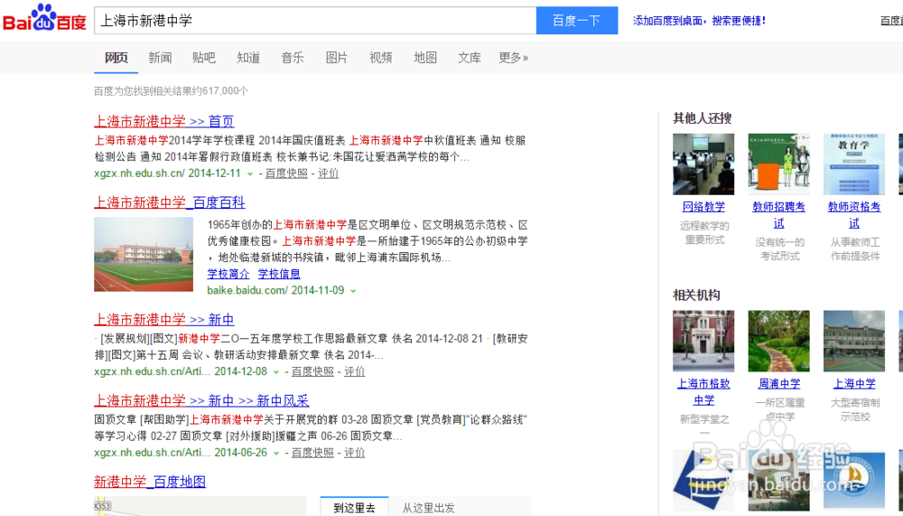
Task: Click the 百度为您找到相关结果约617,000个 count text
Action: tap(171, 90)
